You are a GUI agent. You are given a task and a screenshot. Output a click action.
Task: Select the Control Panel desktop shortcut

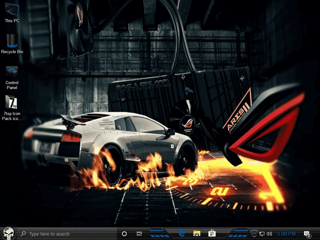pyautogui.click(x=12, y=77)
